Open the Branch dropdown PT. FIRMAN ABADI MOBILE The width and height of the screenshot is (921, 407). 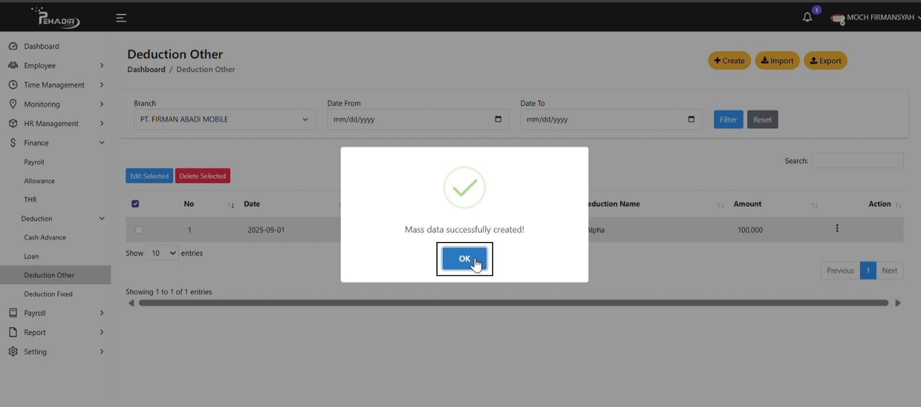[x=224, y=120]
